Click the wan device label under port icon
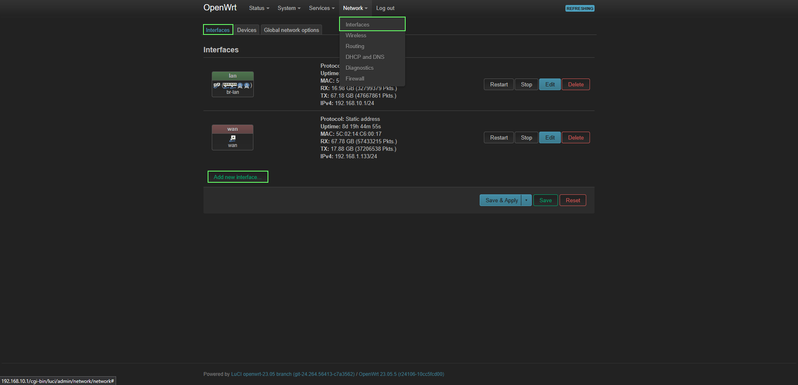The image size is (798, 385). pos(233,145)
